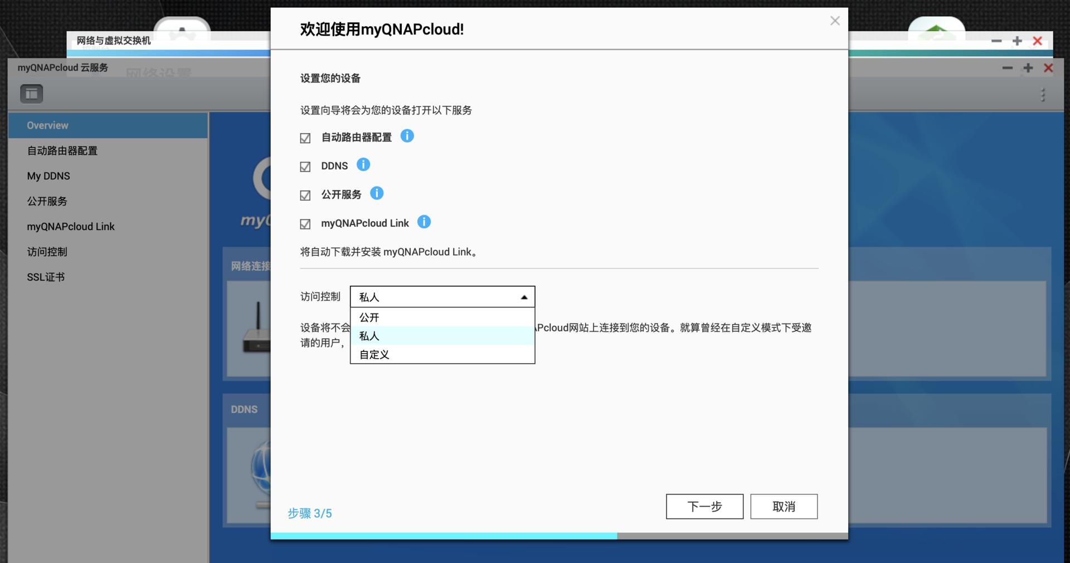Collapse the 访问控制 dropdown
This screenshot has width=1070, height=563.
523,297
